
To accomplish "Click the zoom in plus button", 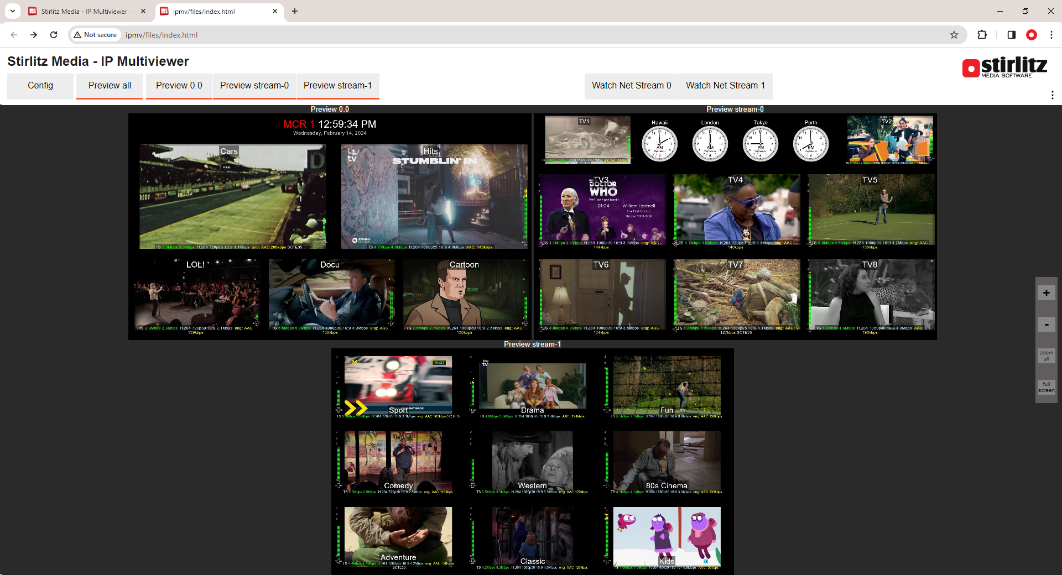I will (1046, 292).
